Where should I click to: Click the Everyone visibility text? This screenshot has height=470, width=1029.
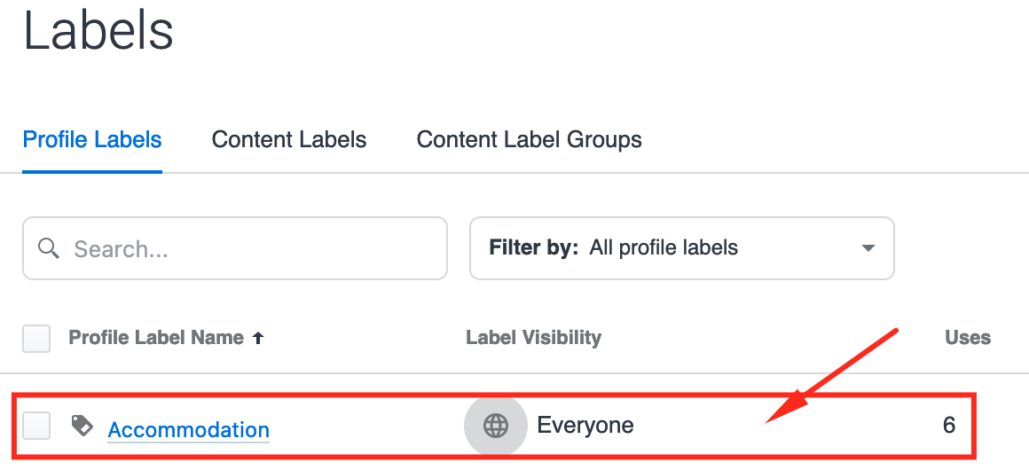(x=585, y=426)
